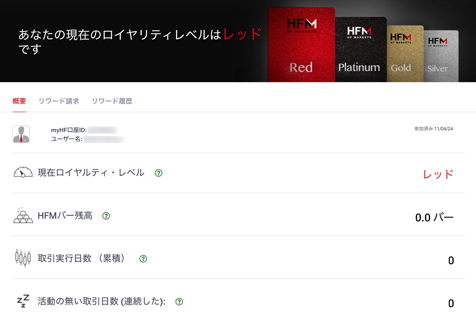
Task: Select the Silver loyalty card image
Action: [441, 56]
